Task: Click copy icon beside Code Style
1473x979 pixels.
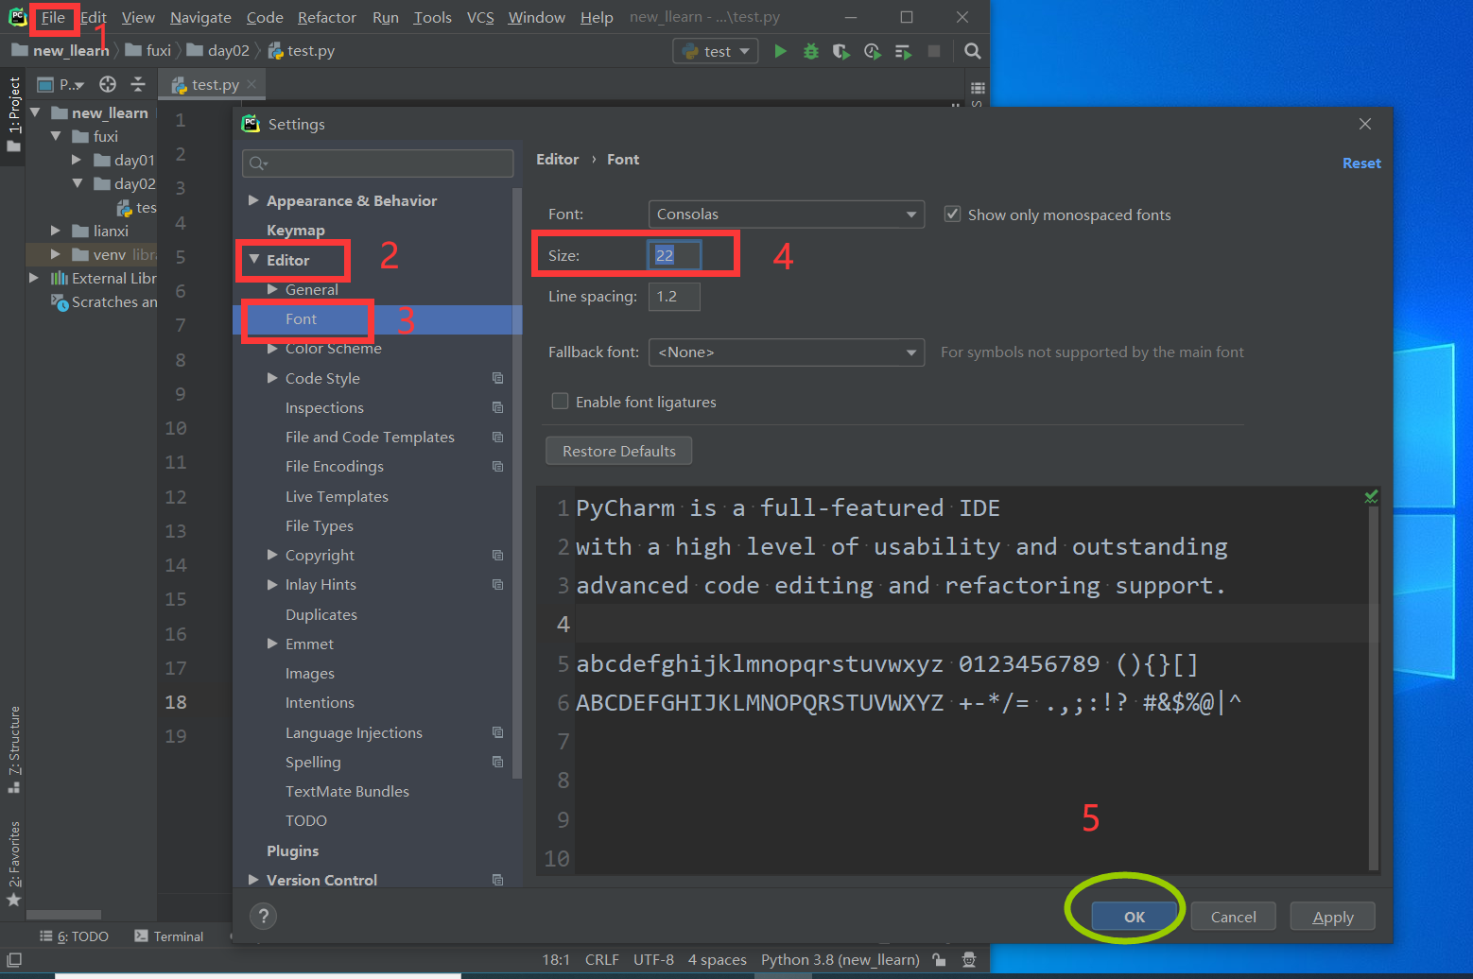Action: (497, 378)
